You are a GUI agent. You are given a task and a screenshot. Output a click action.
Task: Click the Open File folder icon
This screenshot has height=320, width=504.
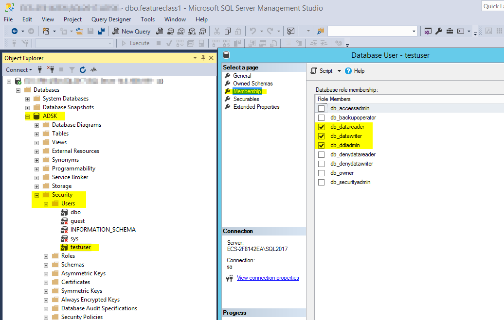(79, 31)
